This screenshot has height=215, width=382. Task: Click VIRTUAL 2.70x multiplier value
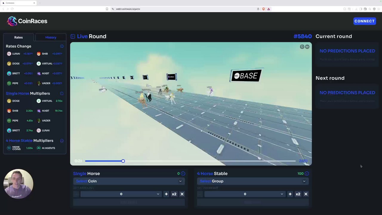pyautogui.click(x=59, y=101)
